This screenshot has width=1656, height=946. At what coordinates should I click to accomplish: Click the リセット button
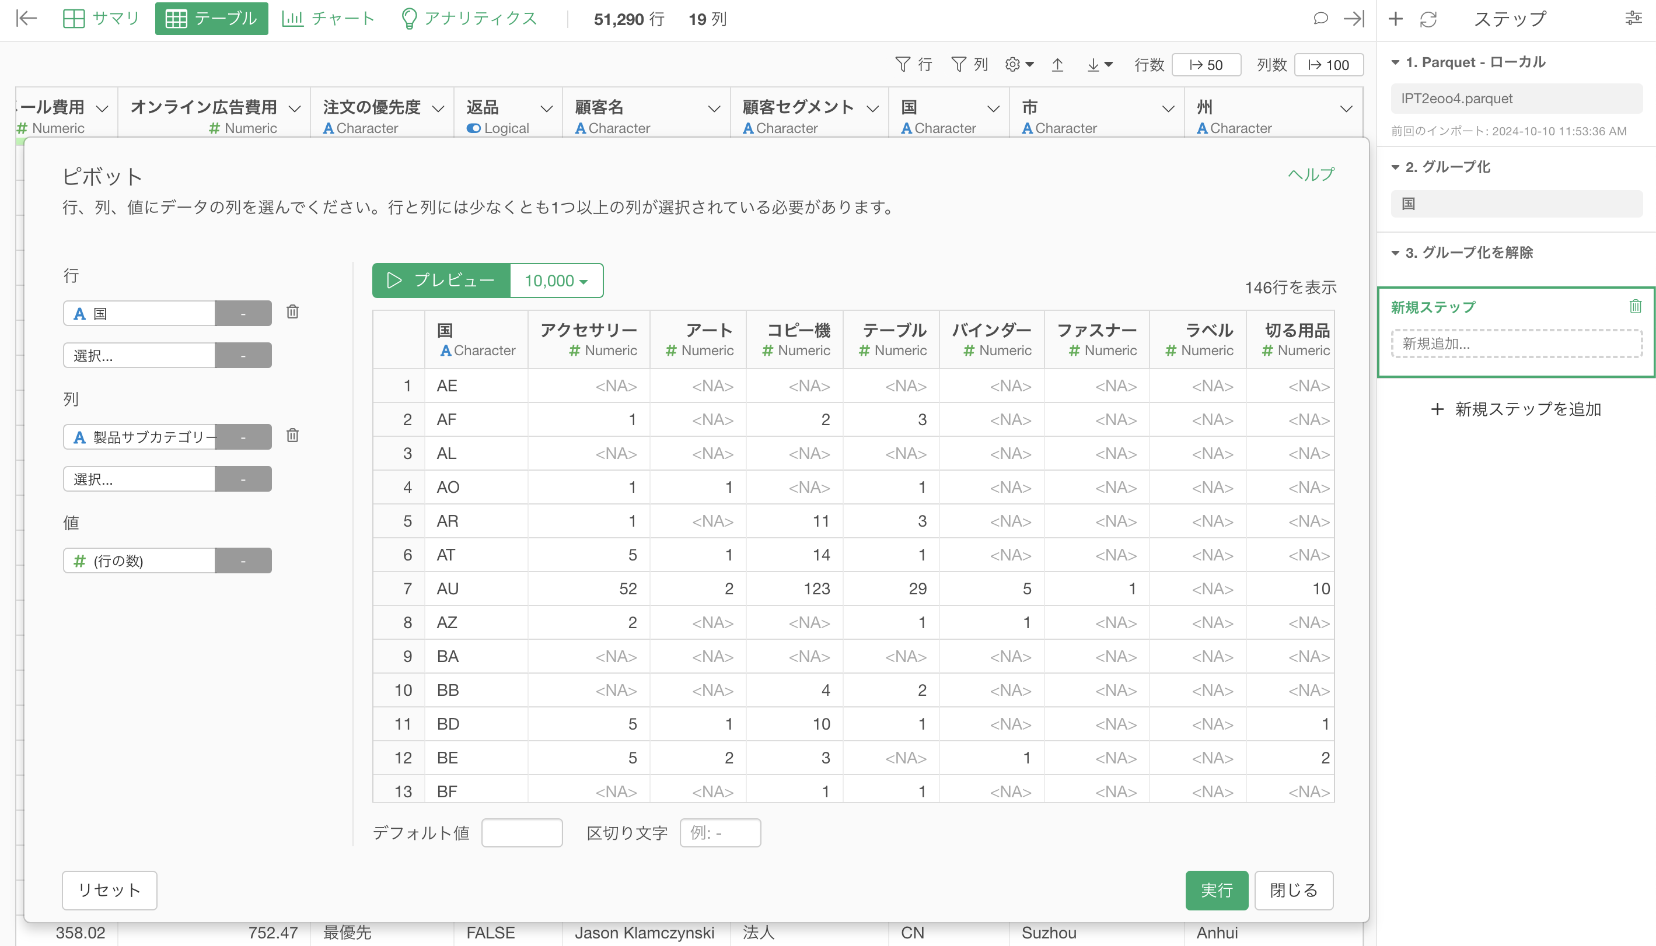pos(110,890)
